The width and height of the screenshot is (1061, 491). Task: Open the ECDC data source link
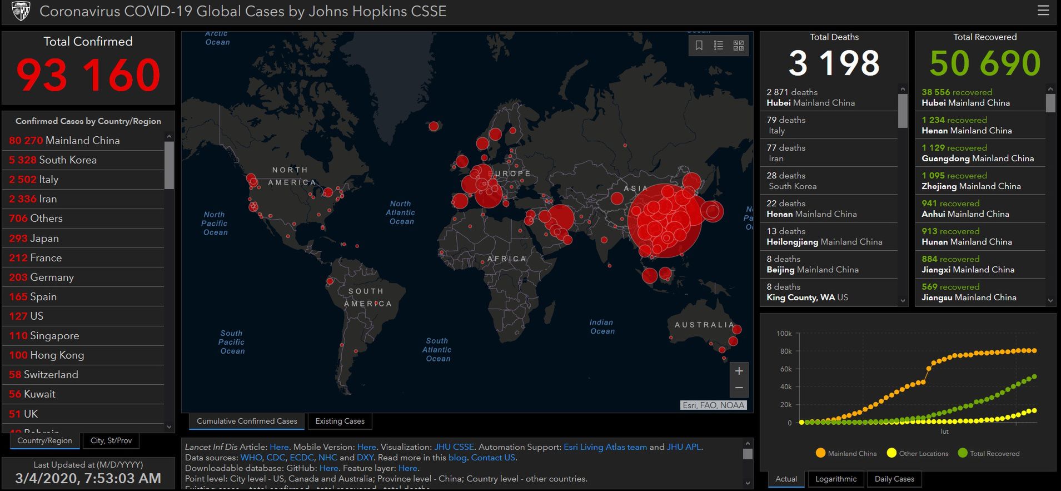[302, 457]
